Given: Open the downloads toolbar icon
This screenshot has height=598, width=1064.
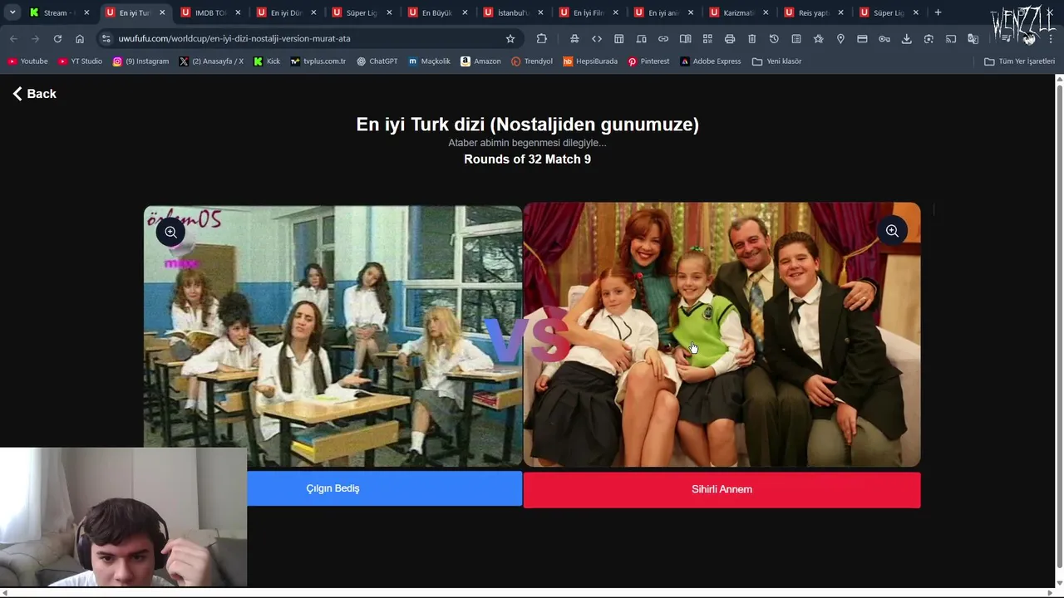Looking at the screenshot, I should (x=907, y=38).
